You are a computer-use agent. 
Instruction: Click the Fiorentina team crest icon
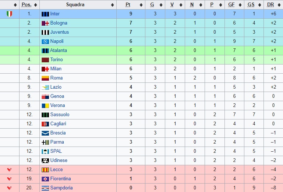pos(45,179)
